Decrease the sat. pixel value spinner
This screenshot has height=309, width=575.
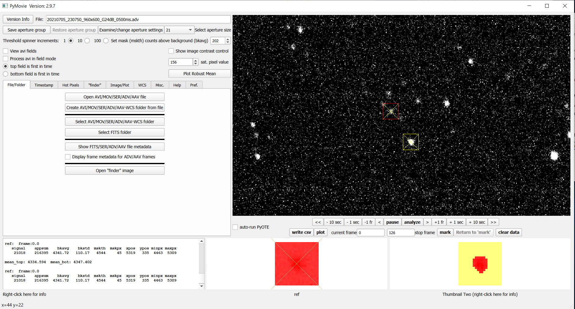click(x=196, y=64)
